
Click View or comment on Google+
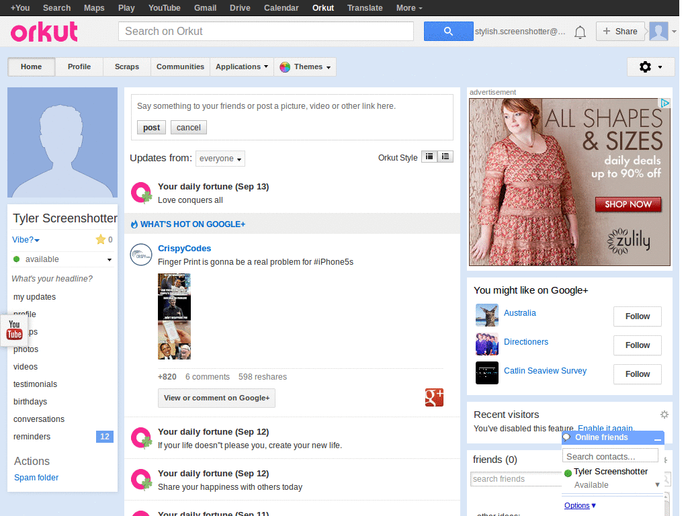point(217,398)
